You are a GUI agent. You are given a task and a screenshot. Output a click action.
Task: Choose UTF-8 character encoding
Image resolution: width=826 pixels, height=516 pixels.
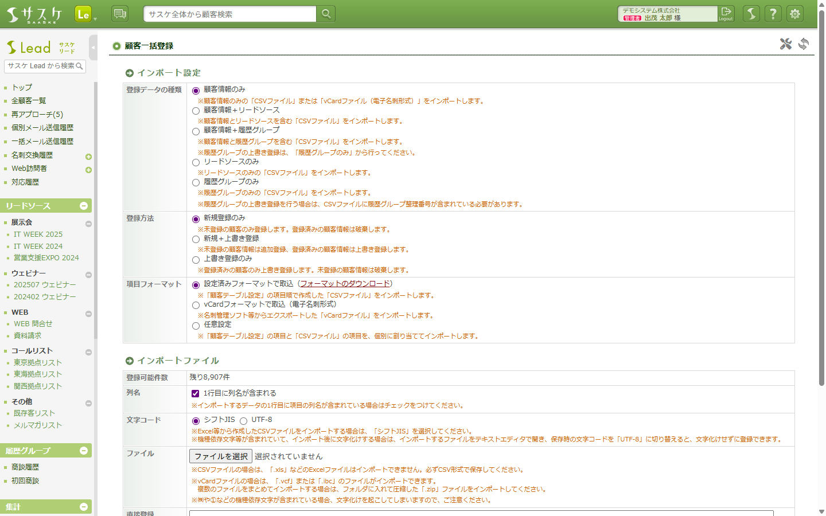pos(244,421)
